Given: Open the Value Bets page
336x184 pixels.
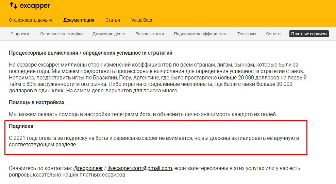Looking at the screenshot, I should 141,20.
